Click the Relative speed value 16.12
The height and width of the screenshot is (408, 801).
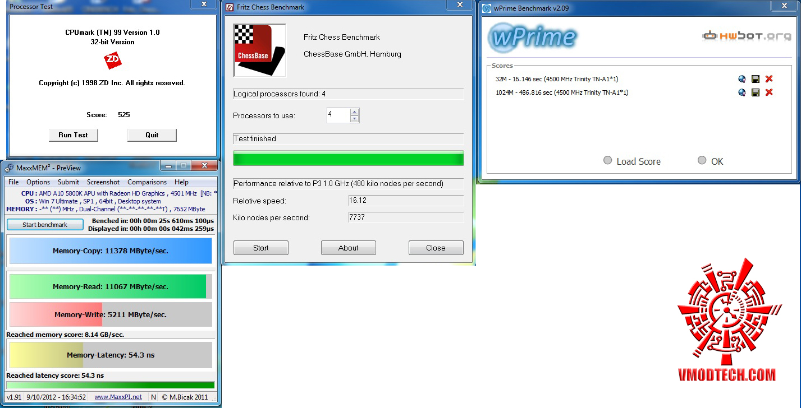[x=406, y=201]
